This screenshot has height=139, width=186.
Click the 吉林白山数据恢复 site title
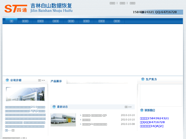51,6
